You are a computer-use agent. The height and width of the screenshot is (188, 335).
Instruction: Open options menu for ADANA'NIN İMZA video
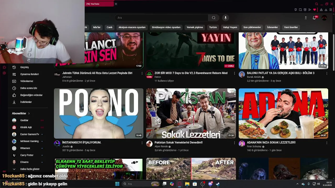[x=327, y=143]
